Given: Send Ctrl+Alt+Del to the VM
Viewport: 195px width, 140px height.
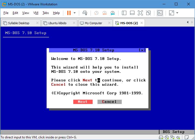Looking at the screenshot, I should [x=85, y=13].
